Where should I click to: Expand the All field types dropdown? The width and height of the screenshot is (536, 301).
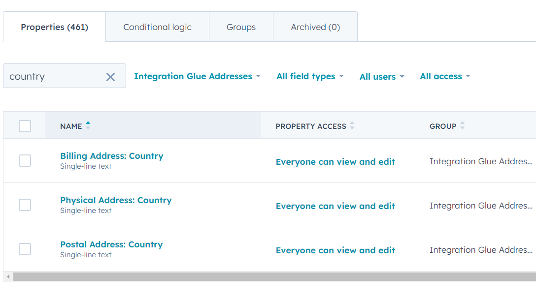tap(310, 76)
